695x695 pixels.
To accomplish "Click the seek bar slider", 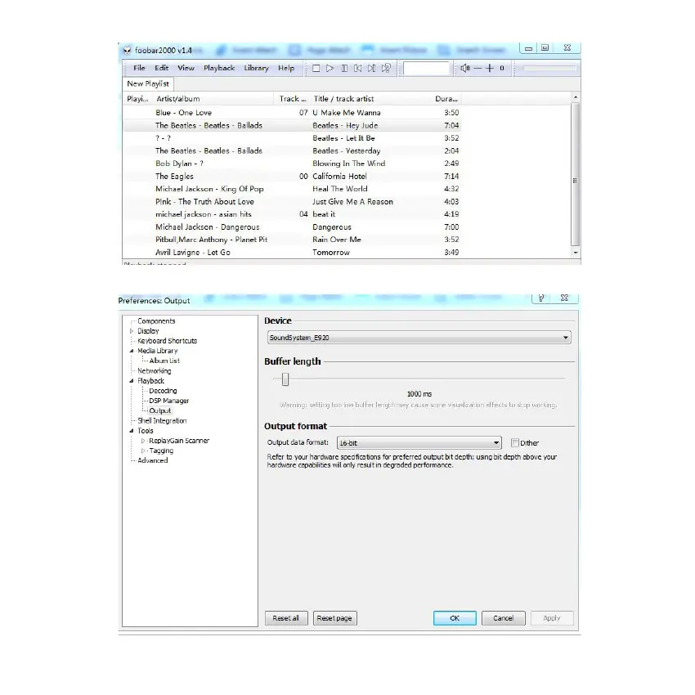I will (549, 68).
